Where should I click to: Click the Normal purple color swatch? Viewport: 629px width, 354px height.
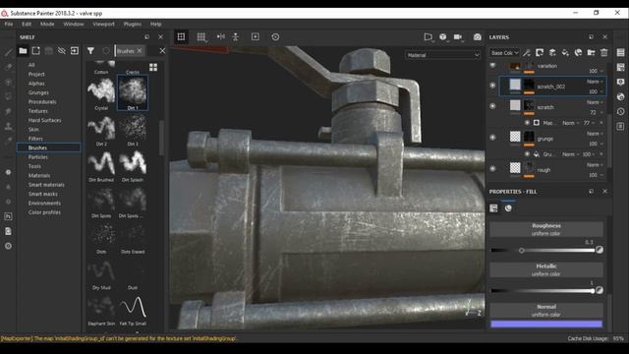point(546,324)
